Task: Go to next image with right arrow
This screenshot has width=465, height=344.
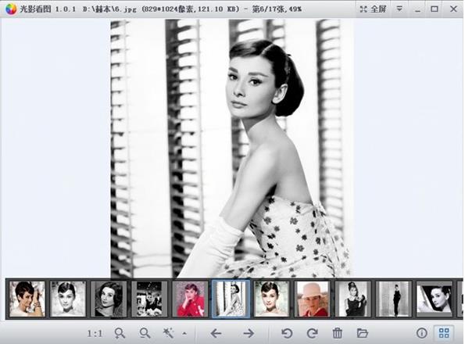Action: pos(249,334)
